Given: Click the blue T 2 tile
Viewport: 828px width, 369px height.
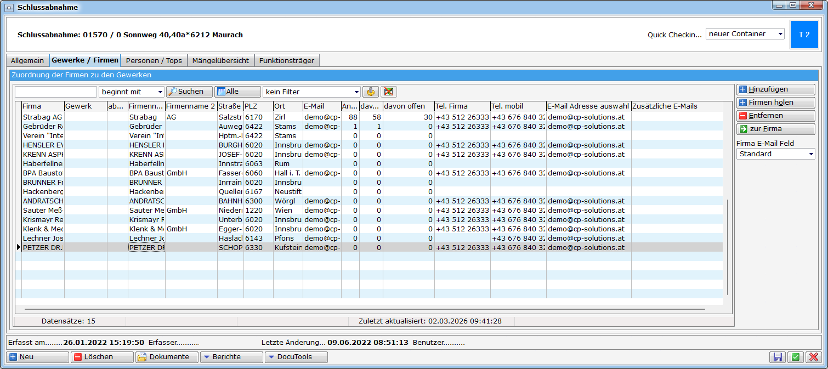Looking at the screenshot, I should click(x=804, y=35).
